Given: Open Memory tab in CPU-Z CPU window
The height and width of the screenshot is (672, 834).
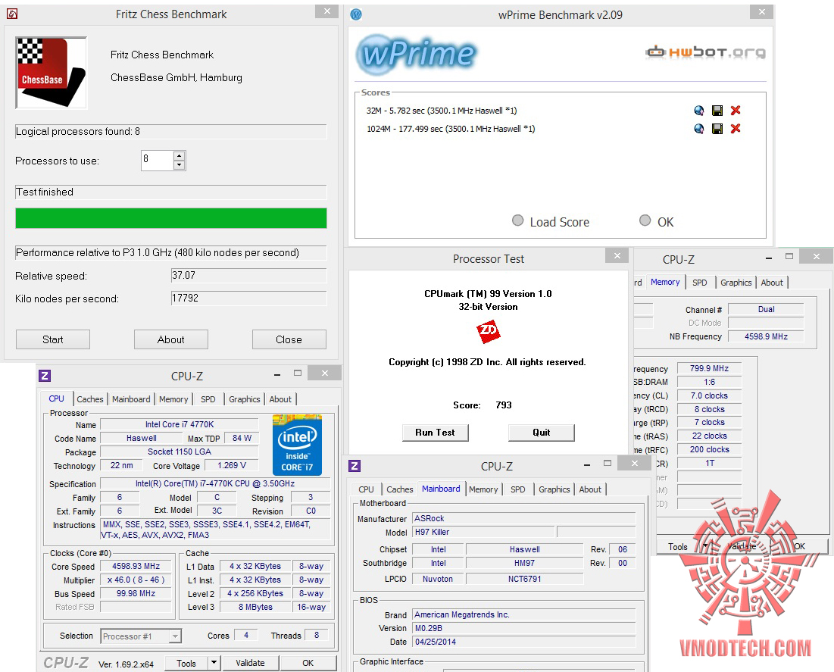Looking at the screenshot, I should [x=173, y=399].
